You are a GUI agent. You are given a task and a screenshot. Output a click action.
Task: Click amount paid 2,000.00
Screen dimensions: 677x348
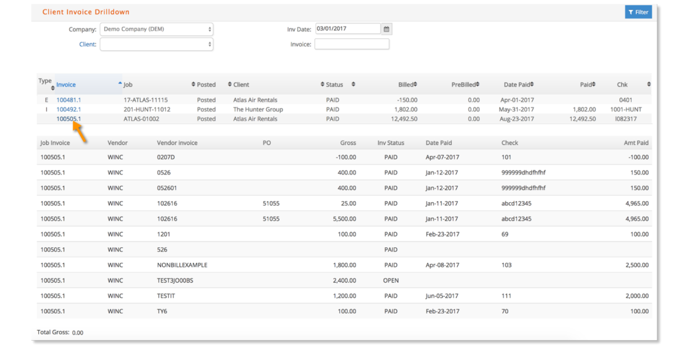637,295
